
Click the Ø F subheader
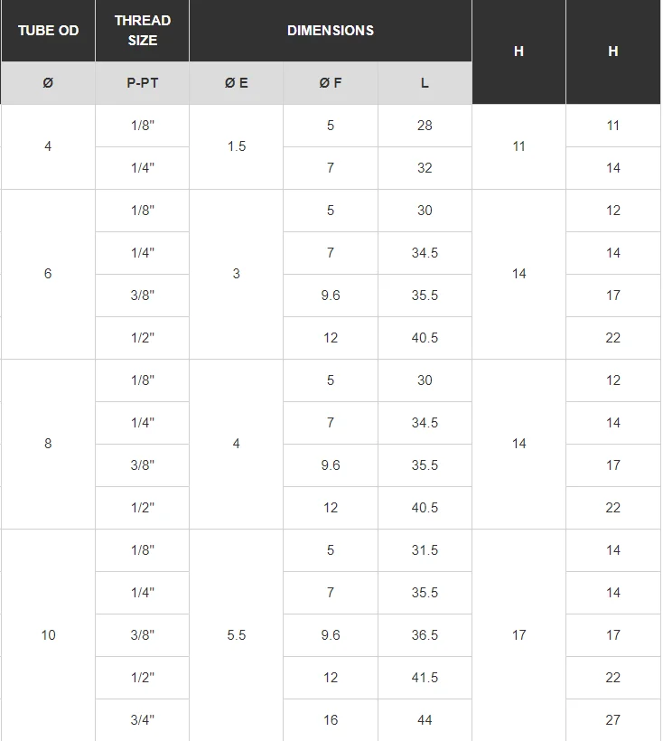click(x=330, y=83)
